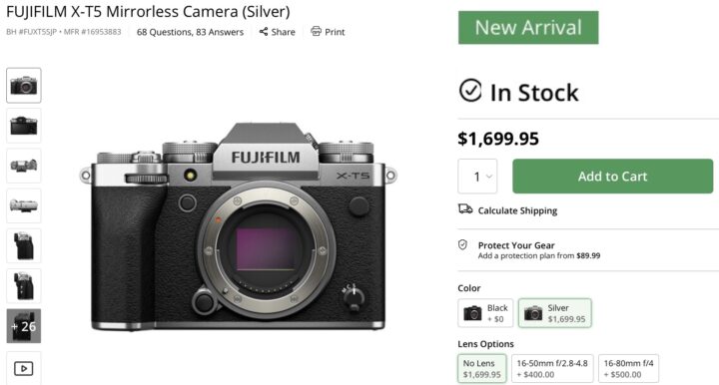The image size is (719, 385).
Task: Open the quantity dropdown
Action: pos(477,177)
